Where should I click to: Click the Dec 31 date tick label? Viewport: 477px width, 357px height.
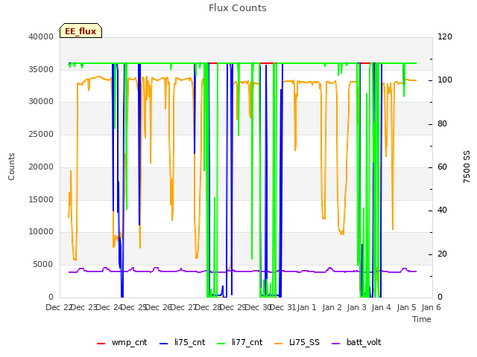(x=283, y=307)
